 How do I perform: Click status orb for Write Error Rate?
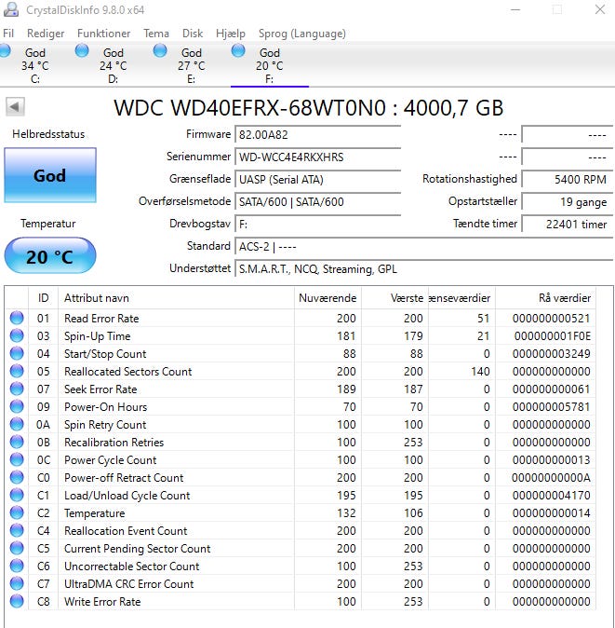click(17, 602)
